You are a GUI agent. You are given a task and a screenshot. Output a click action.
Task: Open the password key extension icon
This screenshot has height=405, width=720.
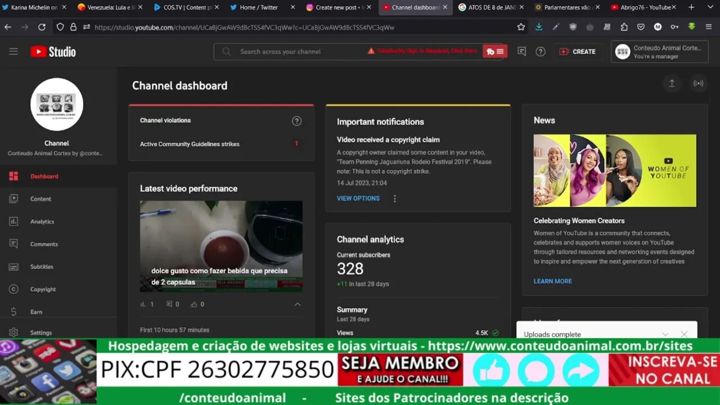[674, 27]
